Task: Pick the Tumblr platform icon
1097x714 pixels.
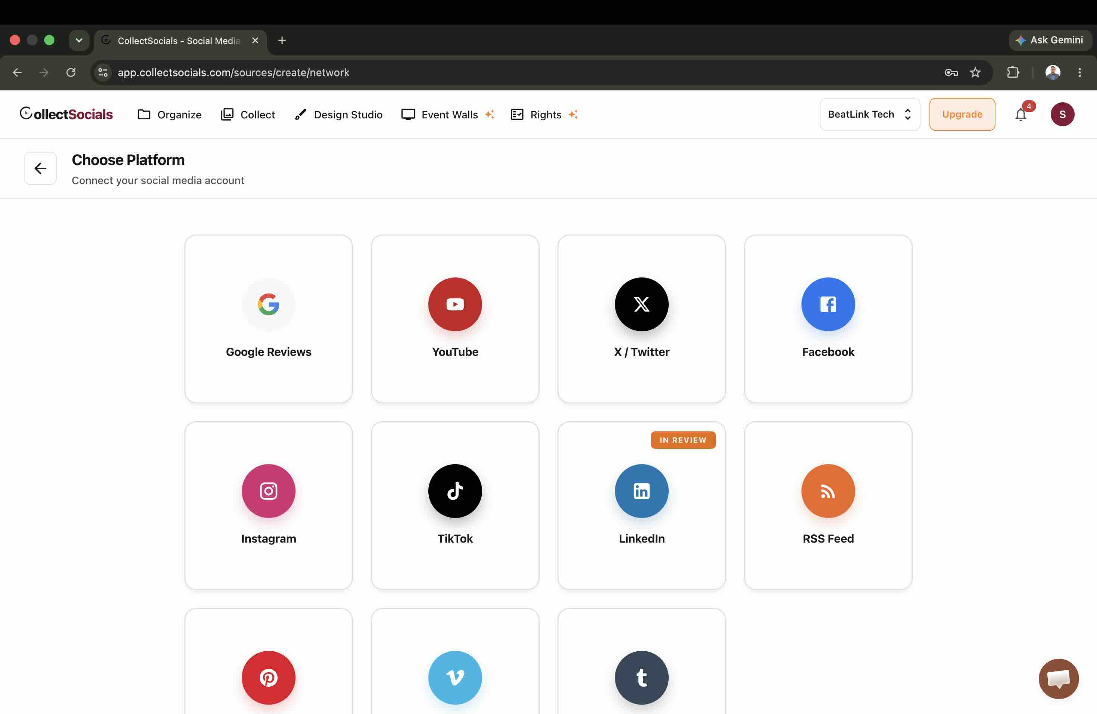Action: (x=641, y=677)
